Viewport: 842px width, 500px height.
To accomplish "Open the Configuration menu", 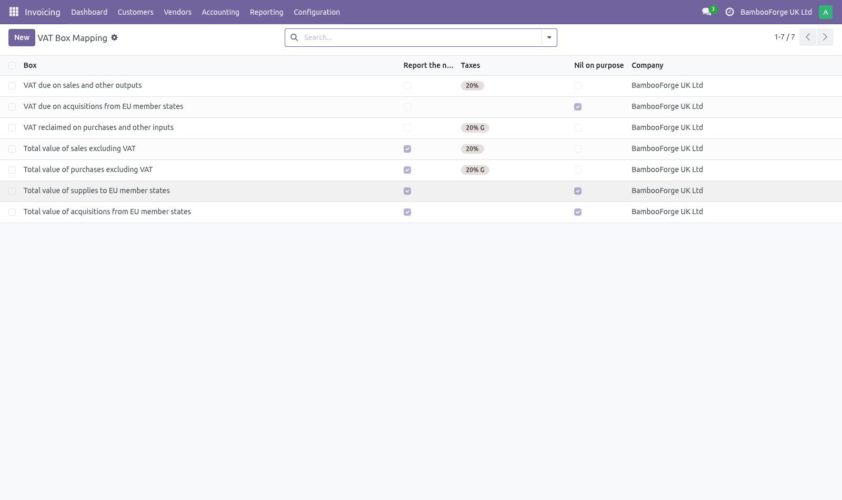I will coord(317,12).
